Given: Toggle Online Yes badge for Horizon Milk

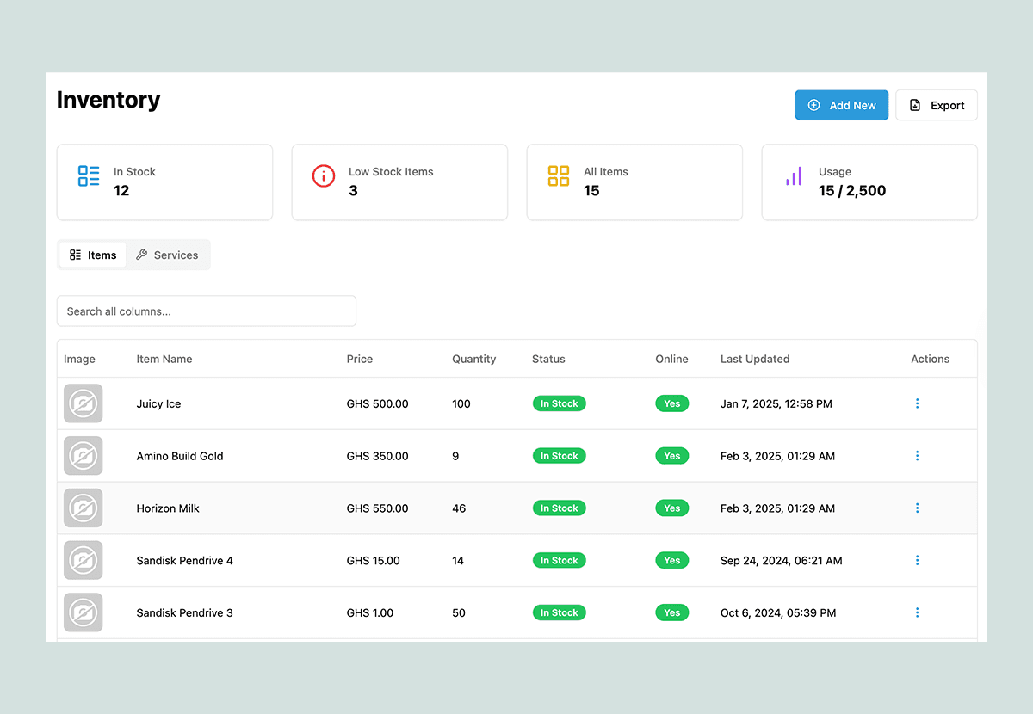Looking at the screenshot, I should point(671,508).
